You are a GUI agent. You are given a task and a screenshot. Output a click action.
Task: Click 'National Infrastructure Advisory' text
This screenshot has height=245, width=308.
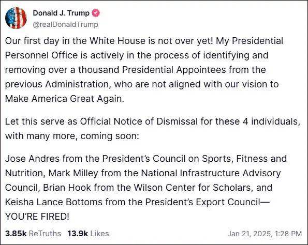211,173
